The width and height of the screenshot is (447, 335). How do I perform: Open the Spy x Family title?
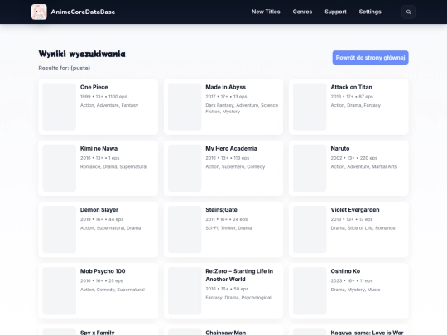(x=97, y=333)
